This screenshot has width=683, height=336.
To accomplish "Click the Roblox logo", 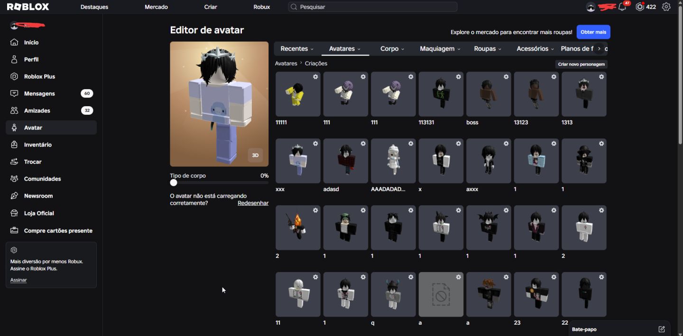I will 28,7.
